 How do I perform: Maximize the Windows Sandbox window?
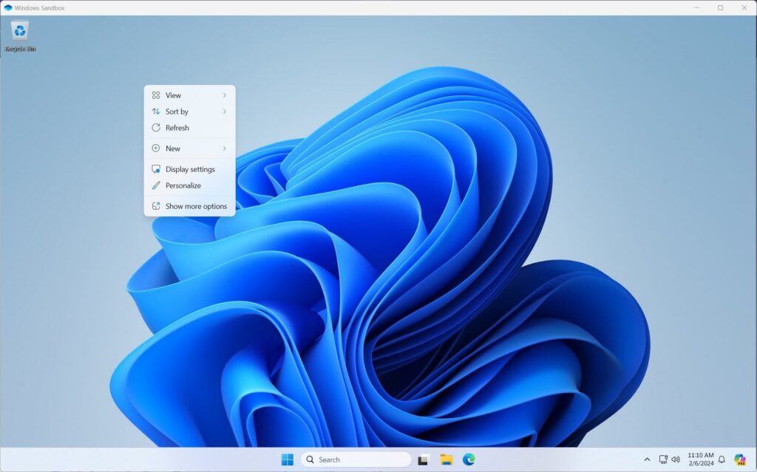pyautogui.click(x=720, y=7)
